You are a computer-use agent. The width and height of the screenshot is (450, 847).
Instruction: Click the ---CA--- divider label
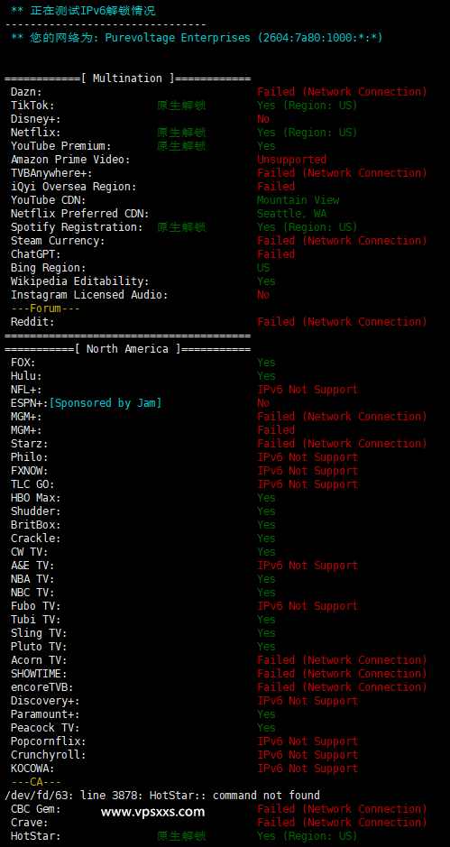point(36,782)
